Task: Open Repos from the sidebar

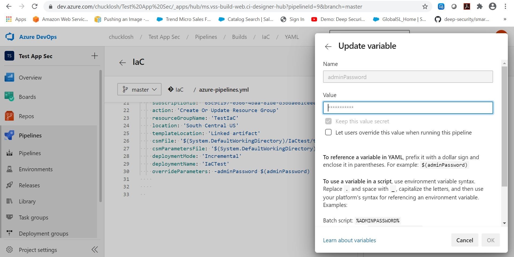Action: coord(26,116)
